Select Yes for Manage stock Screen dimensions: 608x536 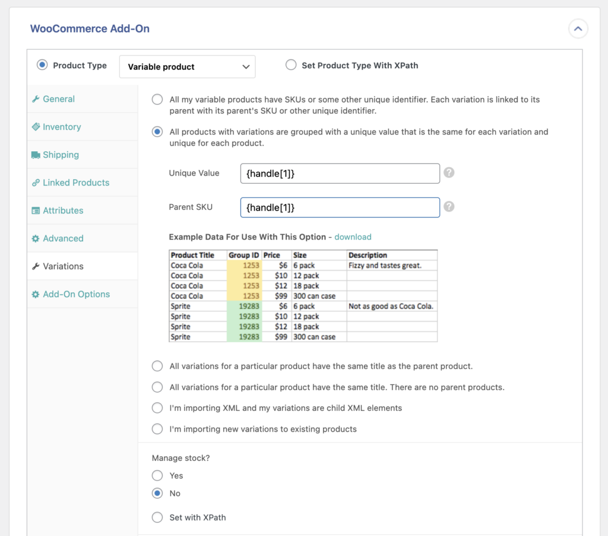pos(157,475)
